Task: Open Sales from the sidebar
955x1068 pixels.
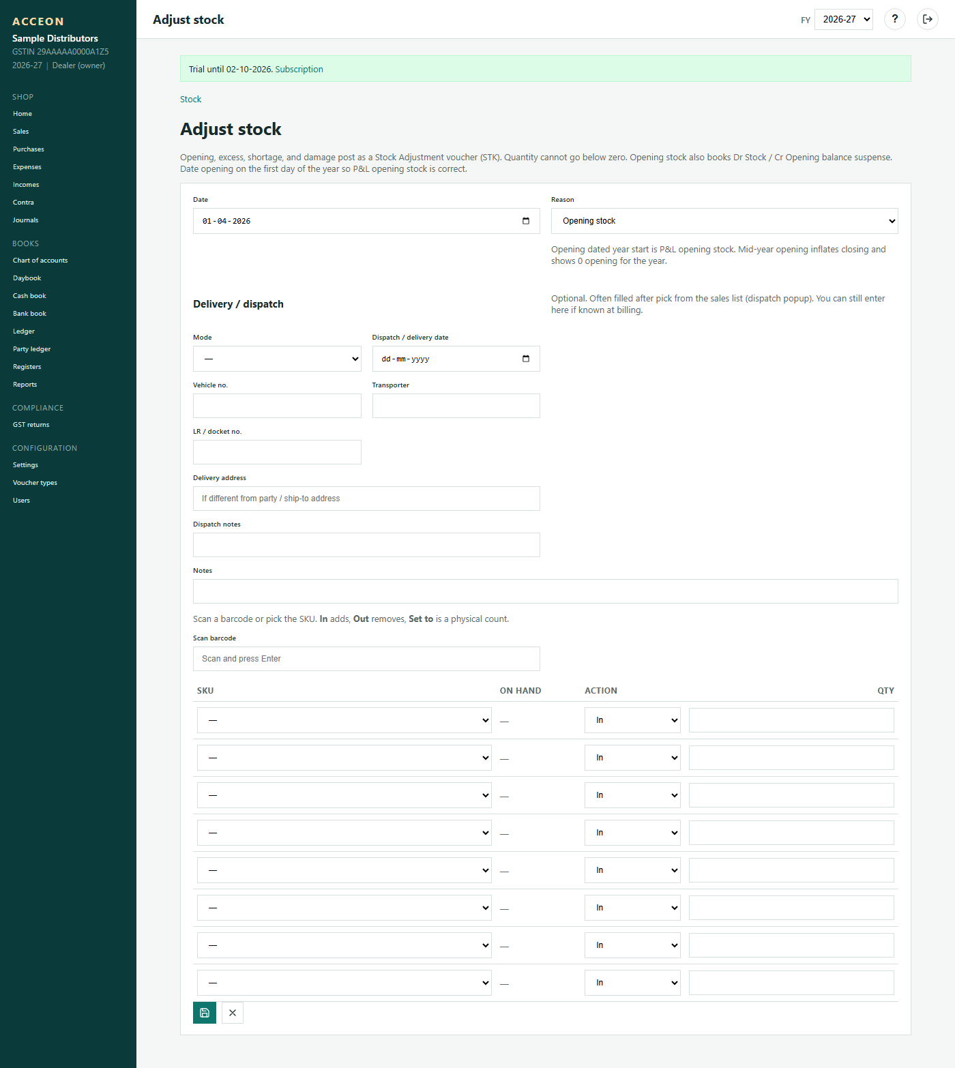Action: click(x=21, y=132)
